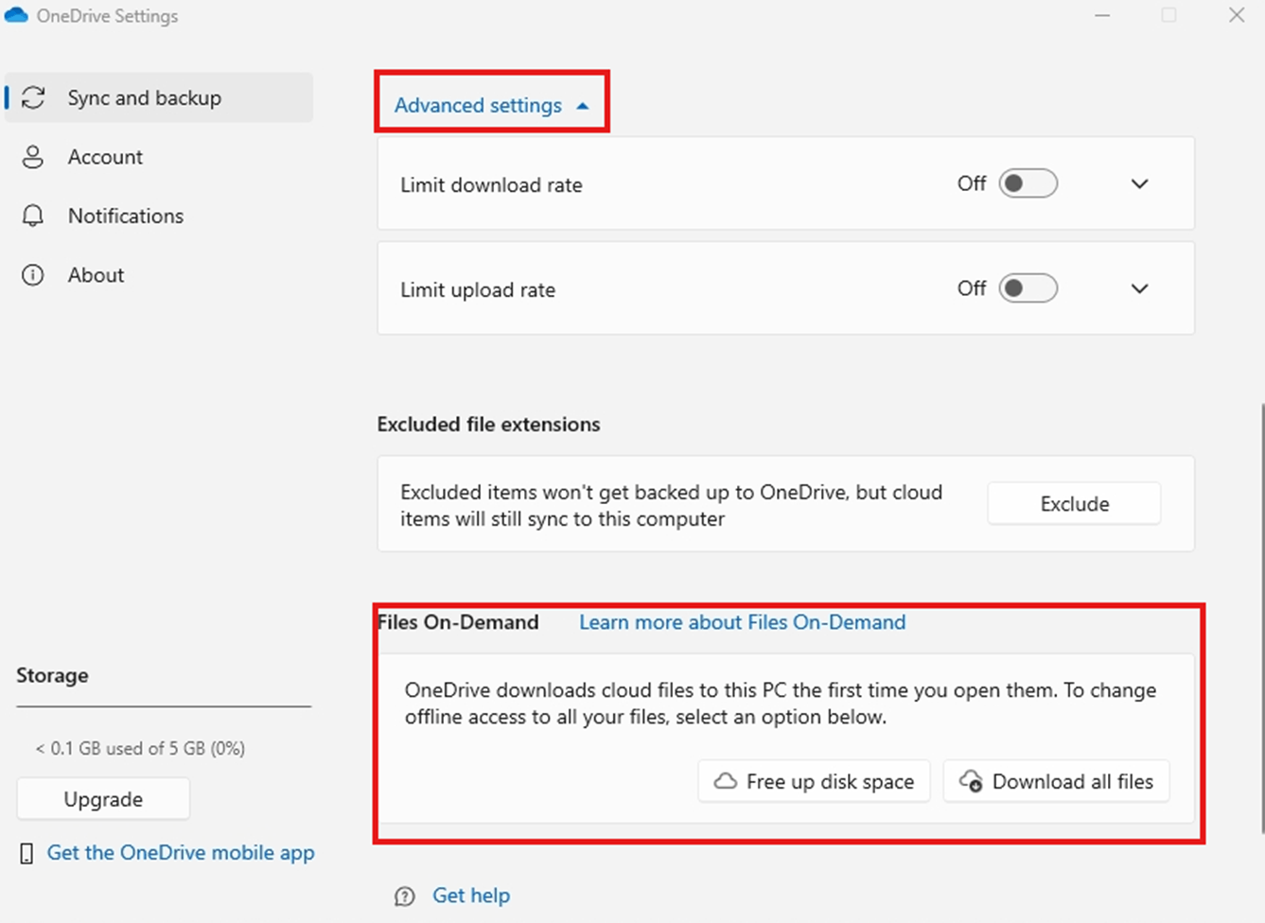
Task: Click Download all files button
Action: point(1056,781)
